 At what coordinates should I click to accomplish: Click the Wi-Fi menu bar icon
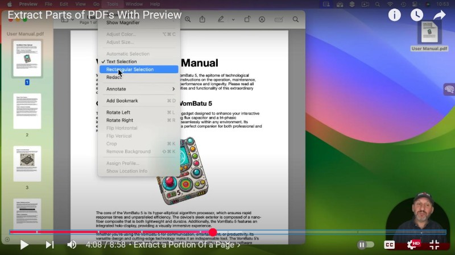click(390, 4)
